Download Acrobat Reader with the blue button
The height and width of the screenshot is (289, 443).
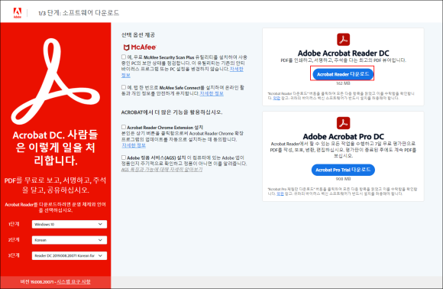[343, 74]
